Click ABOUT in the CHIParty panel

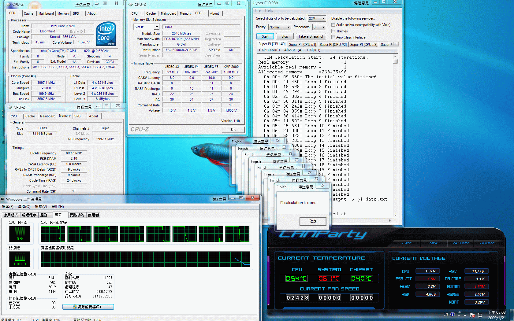coord(487,243)
